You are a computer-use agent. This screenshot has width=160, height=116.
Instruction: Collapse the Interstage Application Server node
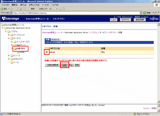2,28
